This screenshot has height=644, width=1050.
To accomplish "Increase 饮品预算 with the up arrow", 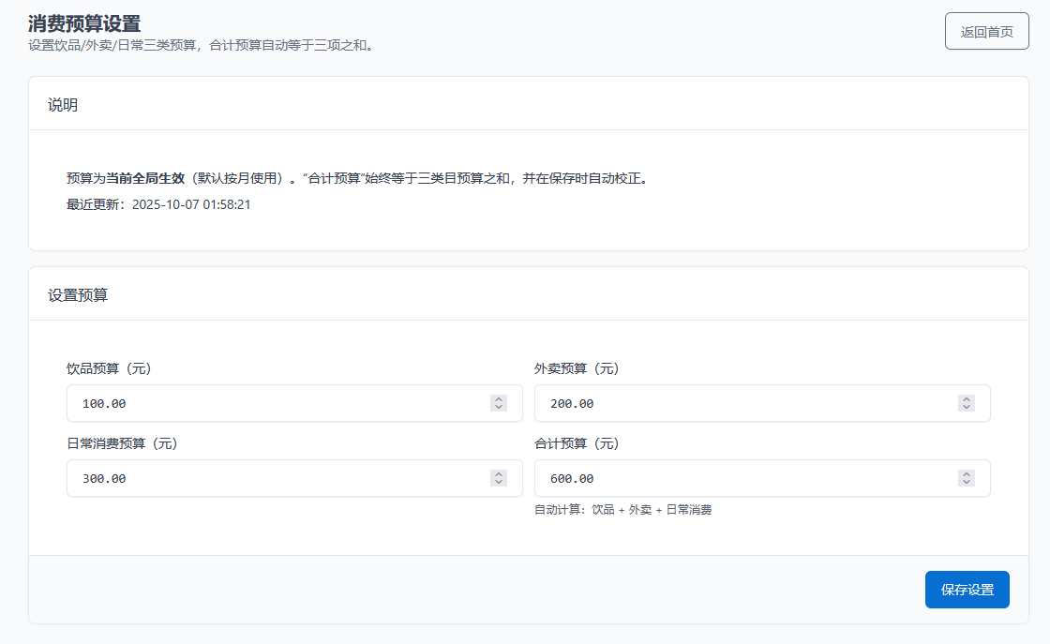I will pyautogui.click(x=499, y=399).
